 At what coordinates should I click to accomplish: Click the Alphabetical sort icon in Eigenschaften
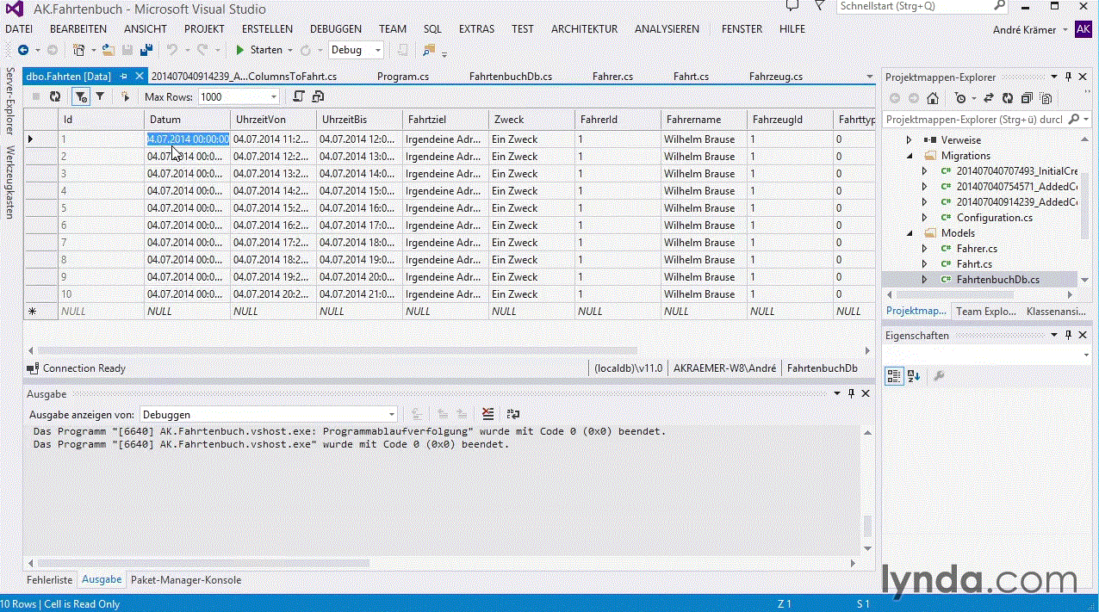(x=914, y=376)
